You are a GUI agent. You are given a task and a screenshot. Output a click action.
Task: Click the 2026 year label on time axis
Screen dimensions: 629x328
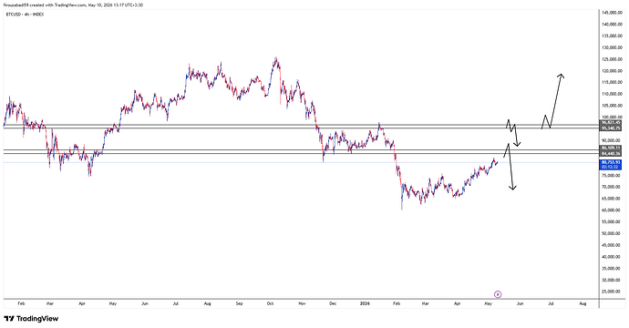[365, 303]
